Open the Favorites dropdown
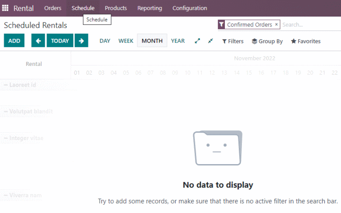341x213 pixels. [306, 41]
